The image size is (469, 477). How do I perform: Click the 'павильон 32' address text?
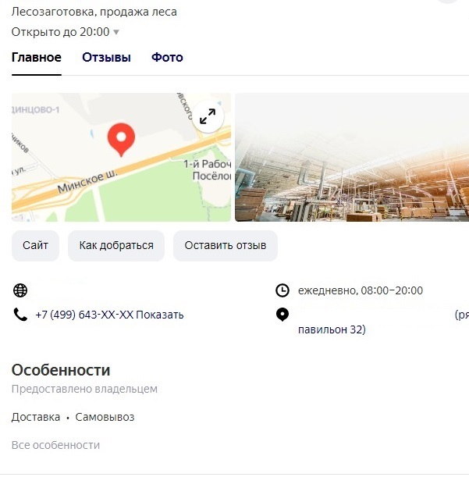332,330
